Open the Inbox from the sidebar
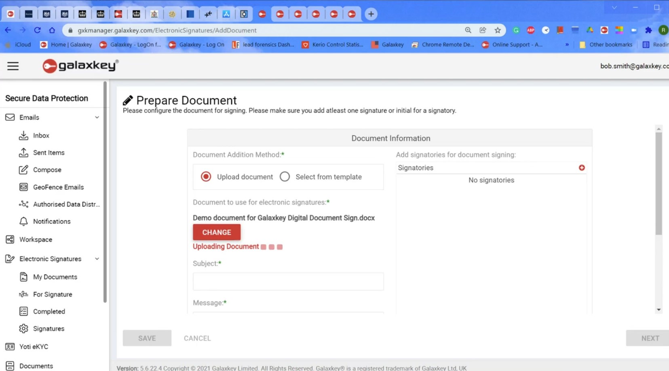The height and width of the screenshot is (371, 669). [41, 135]
